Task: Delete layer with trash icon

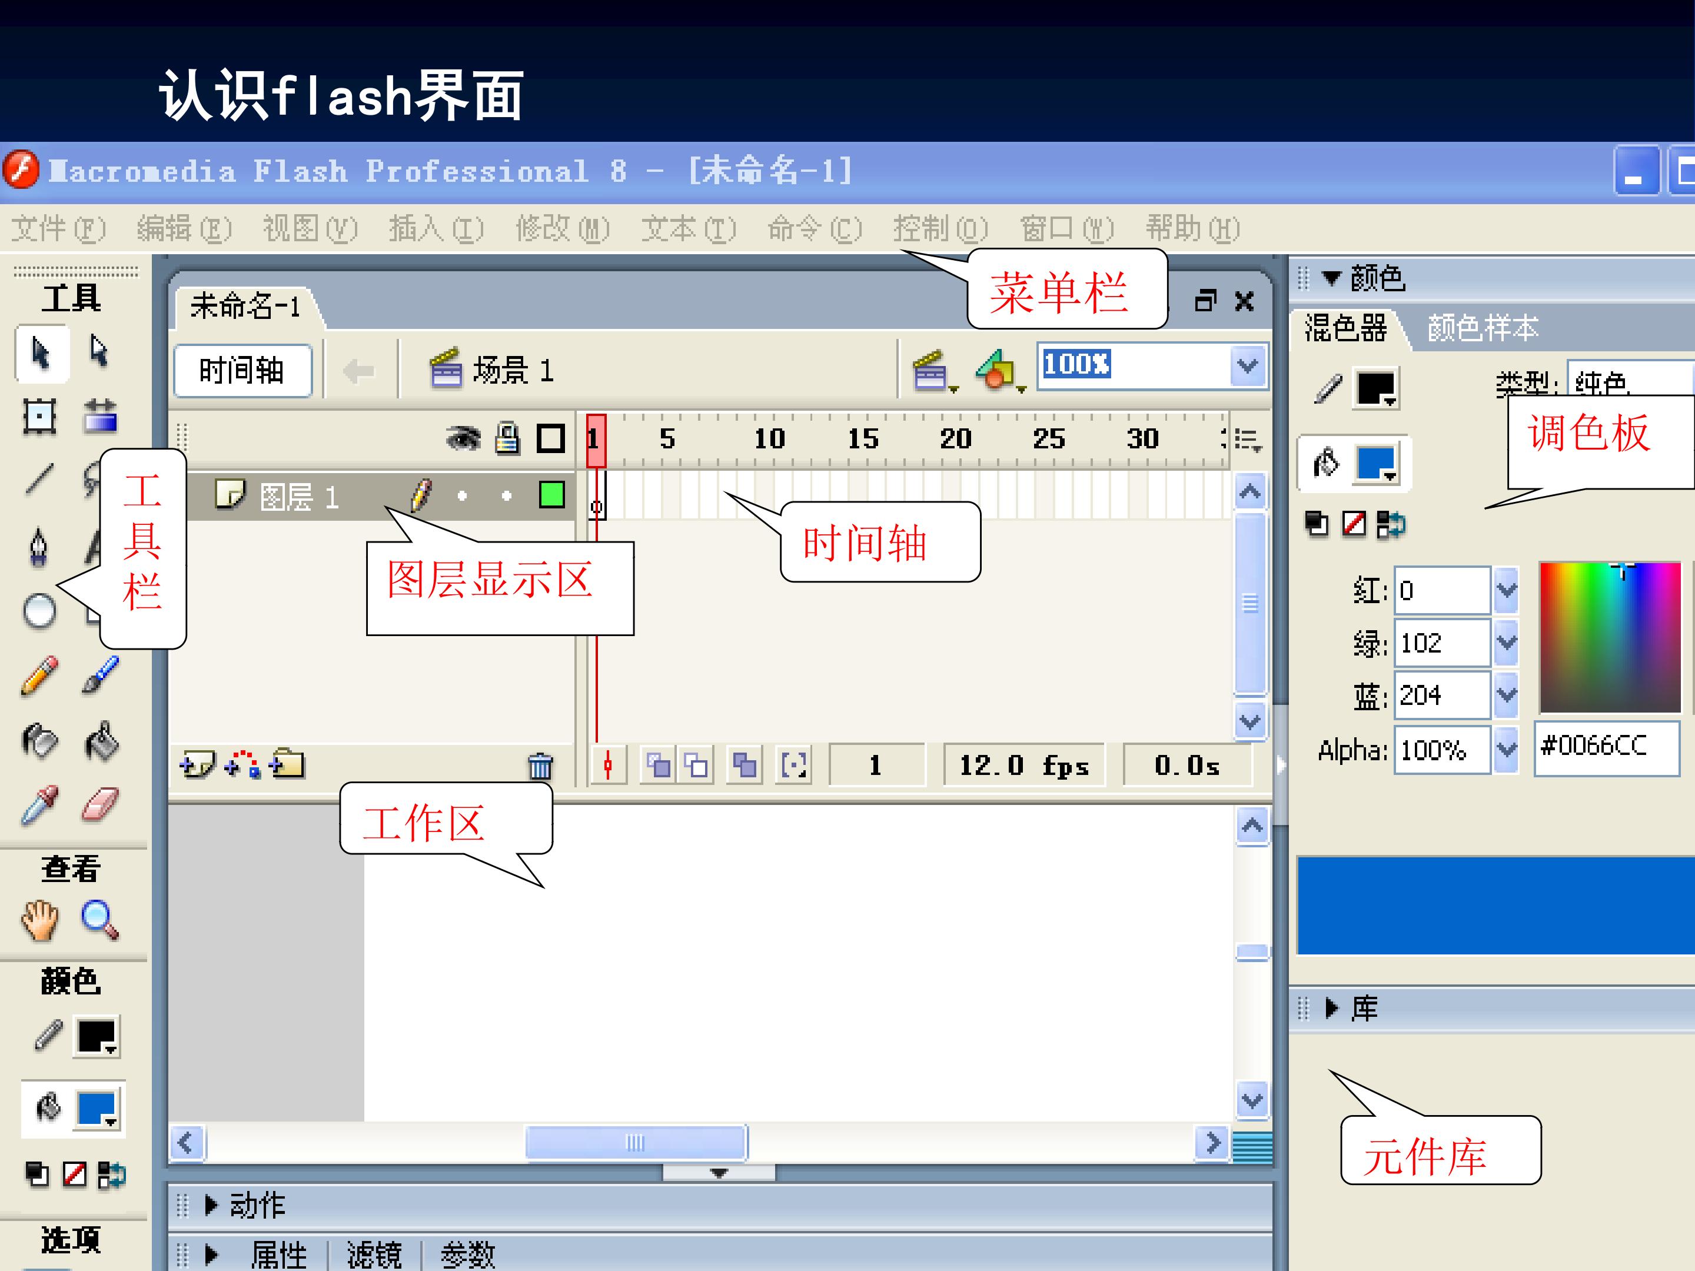Action: [x=540, y=766]
